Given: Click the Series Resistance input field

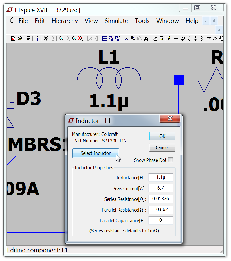Looking at the screenshot, I should 160,199.
